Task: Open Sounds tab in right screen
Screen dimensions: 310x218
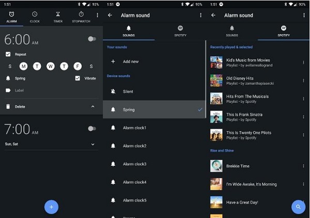Action: point(232,31)
